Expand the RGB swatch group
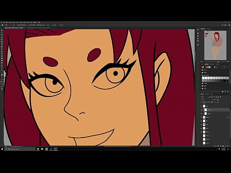This screenshot has height=173, width=231. [x=203, y=70]
